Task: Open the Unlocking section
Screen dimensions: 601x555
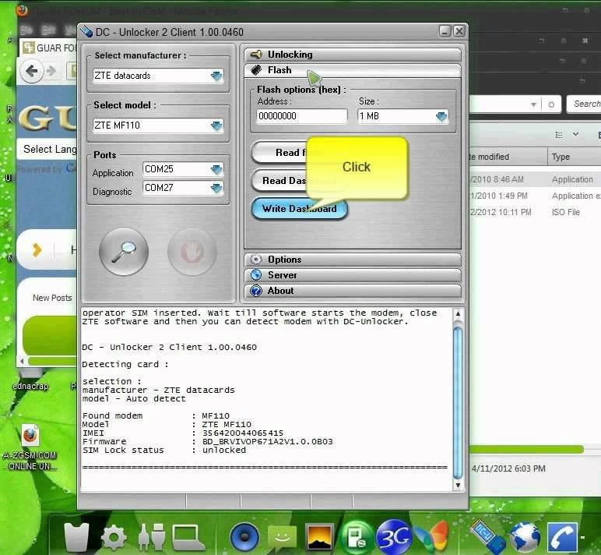Action: point(352,55)
